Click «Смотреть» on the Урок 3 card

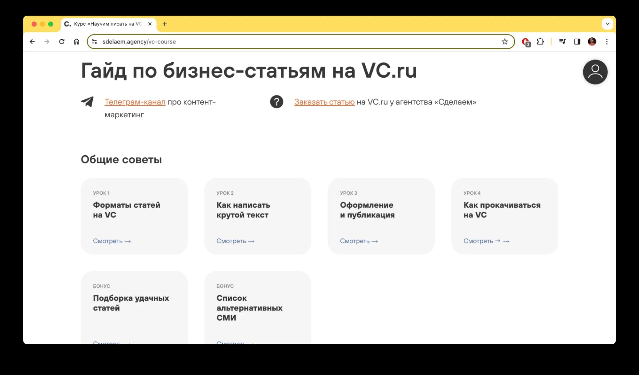355,241
